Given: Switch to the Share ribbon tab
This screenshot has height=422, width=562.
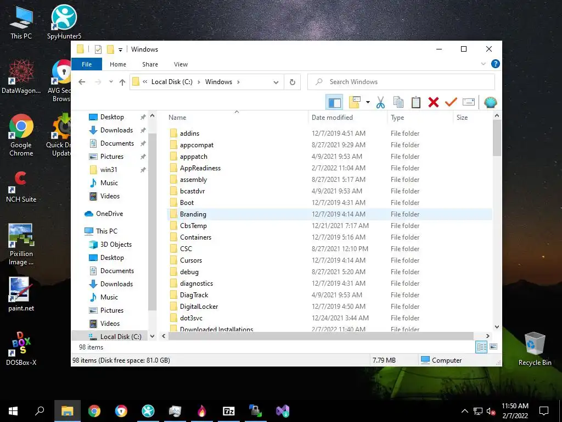Looking at the screenshot, I should [x=150, y=64].
